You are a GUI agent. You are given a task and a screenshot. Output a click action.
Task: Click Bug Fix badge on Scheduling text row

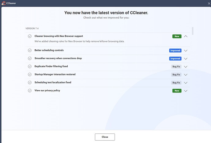tap(176, 83)
